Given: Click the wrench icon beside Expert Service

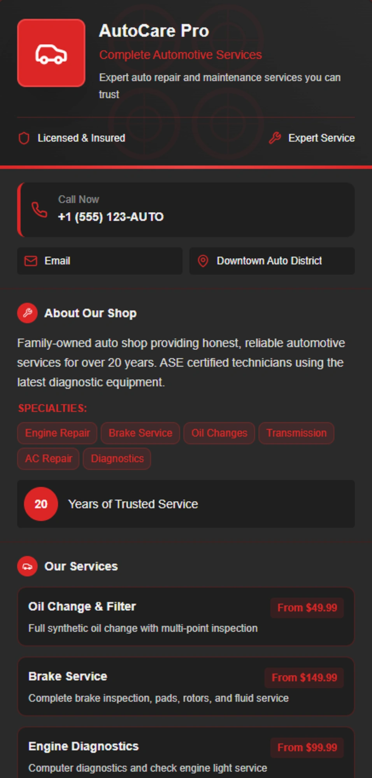Looking at the screenshot, I should coord(275,138).
